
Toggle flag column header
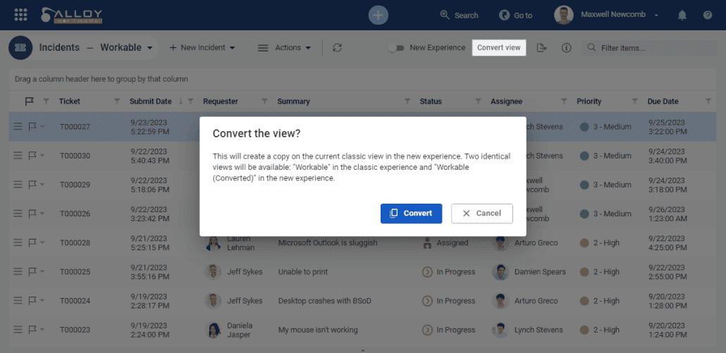pyautogui.click(x=29, y=101)
